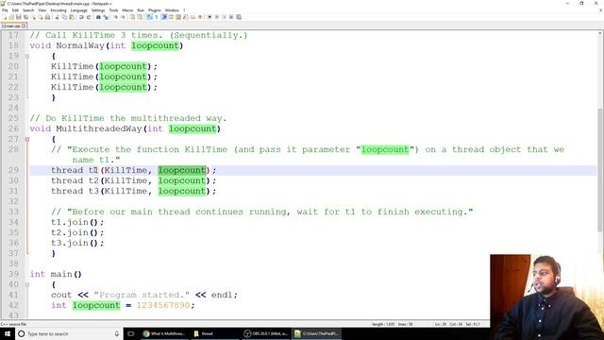Open the Function List toolbar icon
The width and height of the screenshot is (604, 340).
[x=186, y=17]
